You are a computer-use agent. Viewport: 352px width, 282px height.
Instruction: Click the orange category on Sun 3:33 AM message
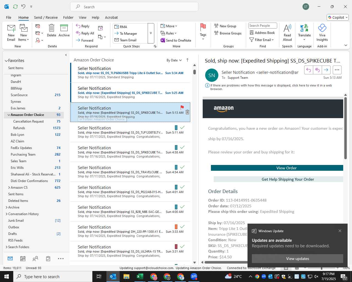click(176, 227)
